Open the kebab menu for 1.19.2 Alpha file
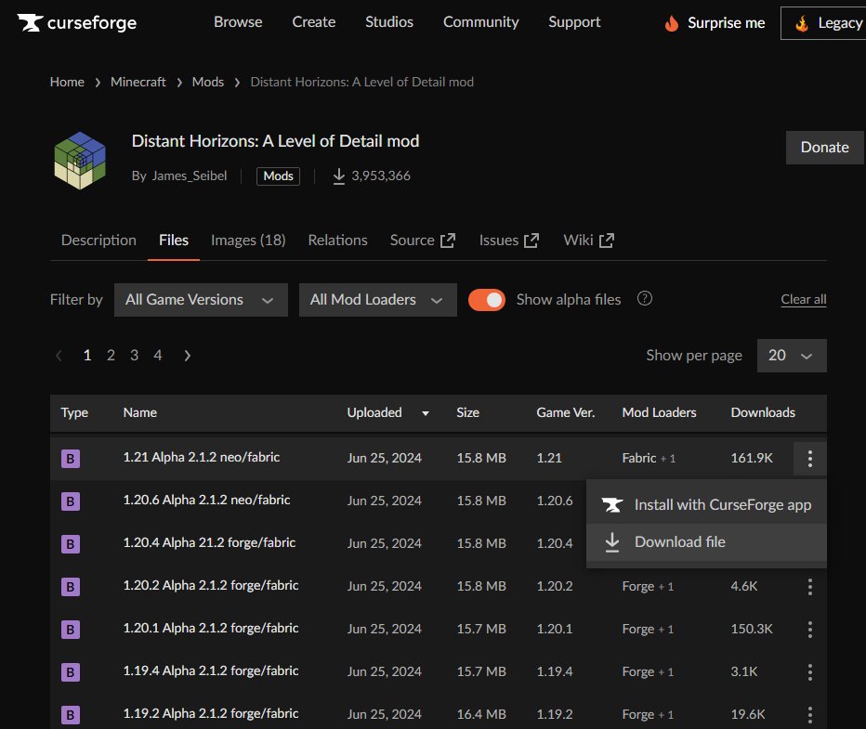Screen dimensions: 866x729 pos(809,714)
